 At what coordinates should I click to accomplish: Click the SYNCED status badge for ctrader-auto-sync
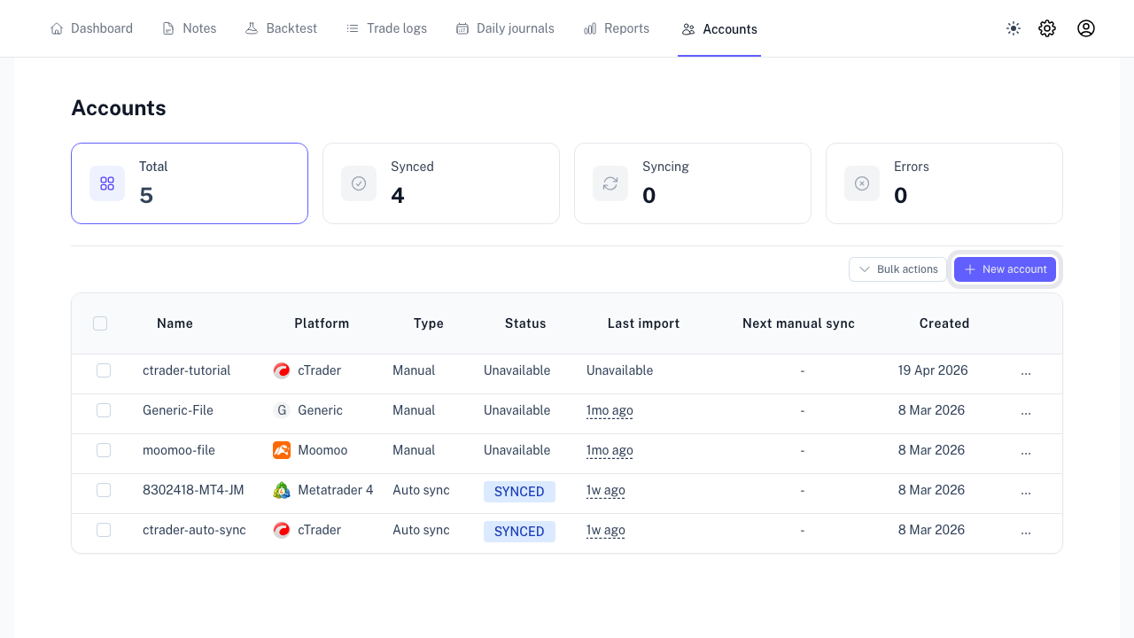coord(519,532)
